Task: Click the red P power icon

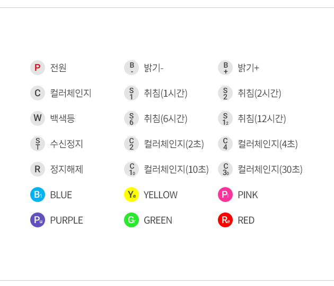Action: coord(38,68)
